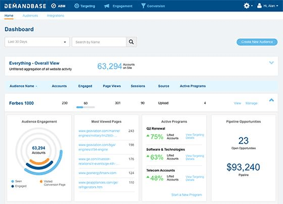283x204 pixels.
Task: Switch to the Audiences tab
Action: [x=30, y=16]
